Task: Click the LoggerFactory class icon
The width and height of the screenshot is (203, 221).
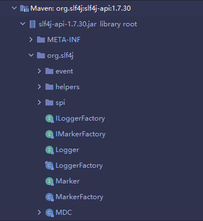Action: (49, 165)
